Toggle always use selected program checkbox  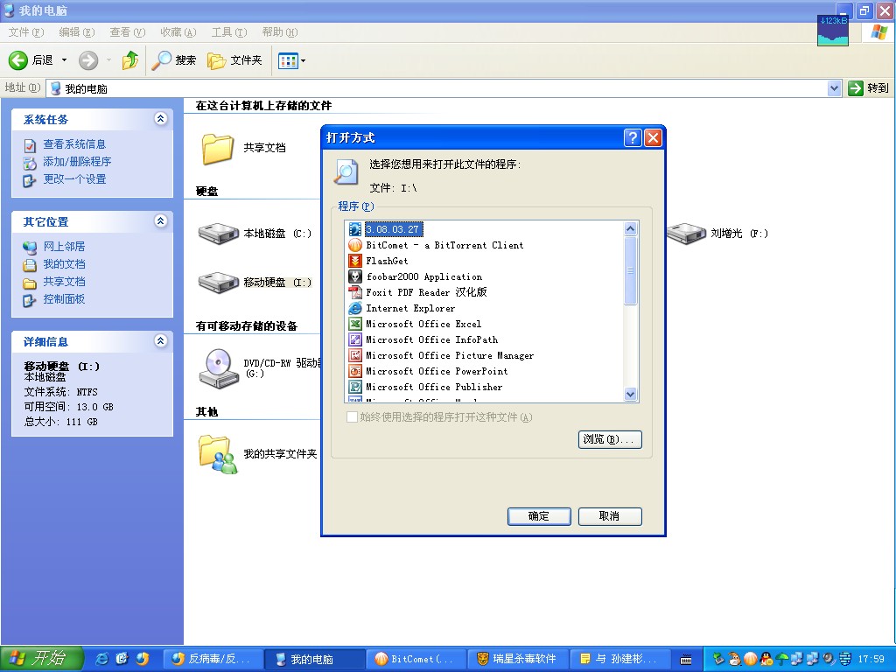(352, 417)
